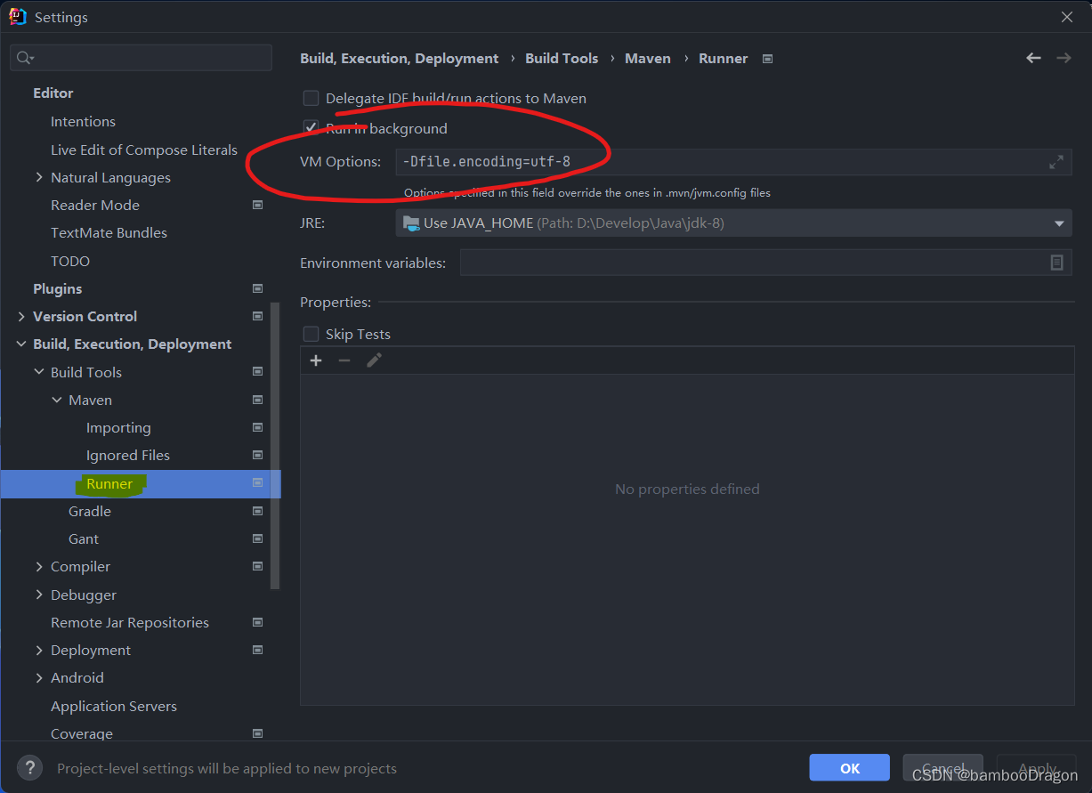Click the search icon in settings search box

point(25,58)
